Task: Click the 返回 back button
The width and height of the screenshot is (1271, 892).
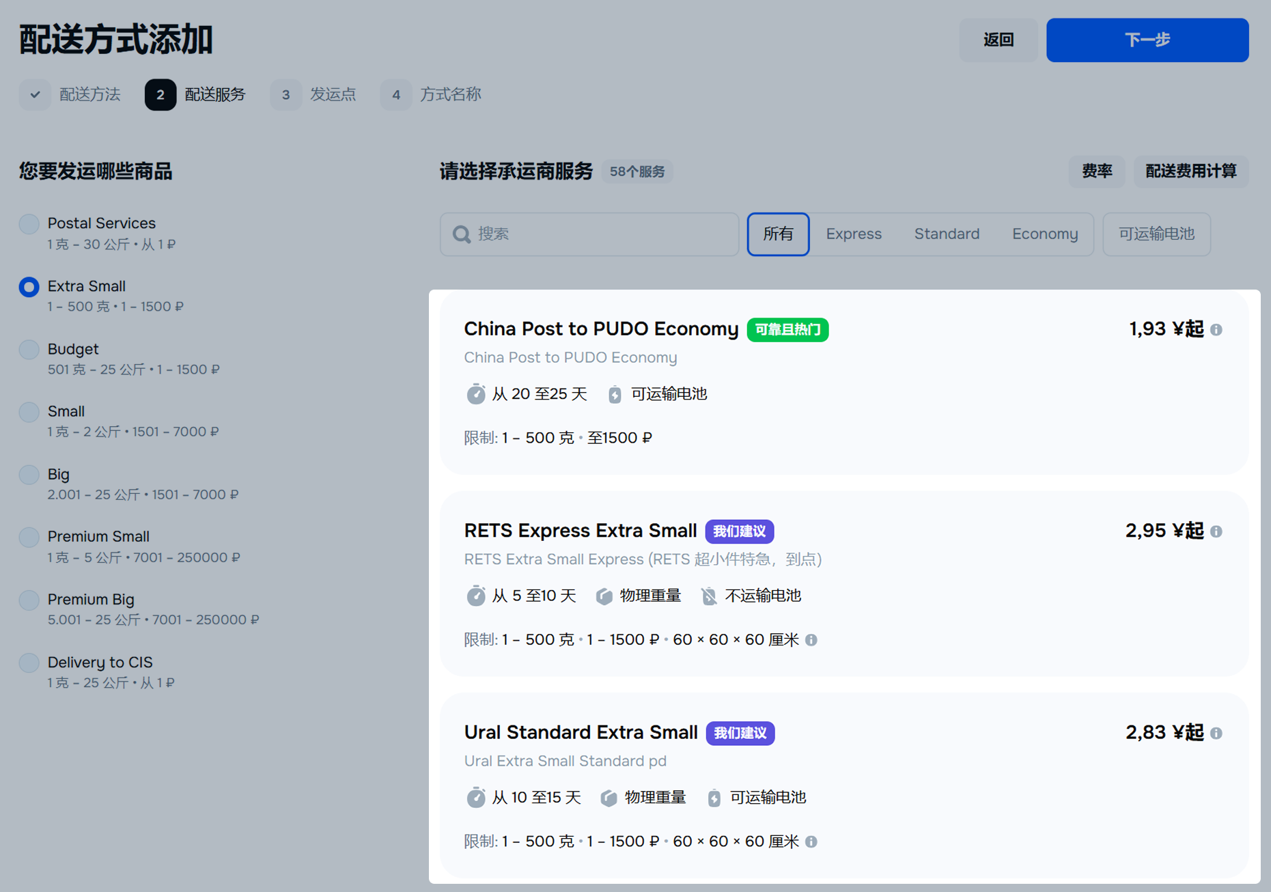Action: [x=998, y=40]
